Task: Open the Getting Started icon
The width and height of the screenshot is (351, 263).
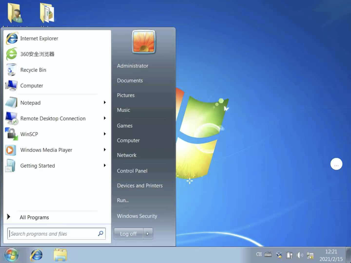Action: [x=11, y=166]
